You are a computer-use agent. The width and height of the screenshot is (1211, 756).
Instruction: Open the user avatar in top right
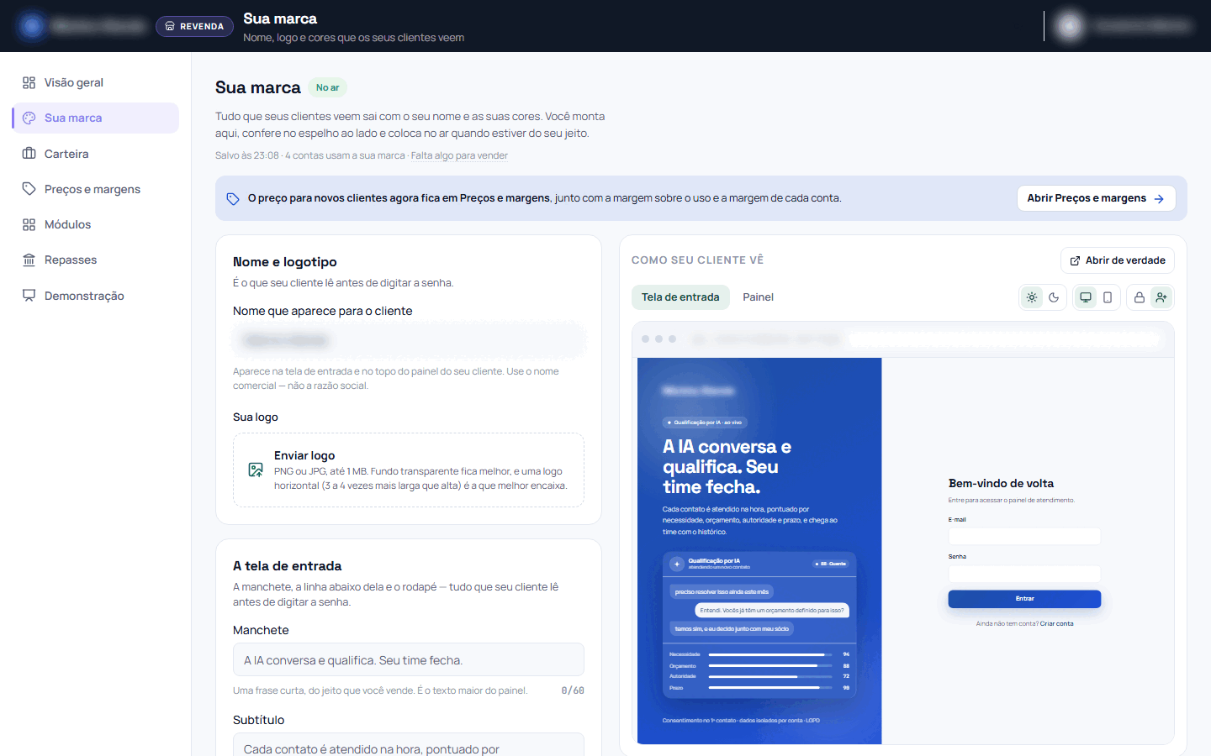point(1071,26)
